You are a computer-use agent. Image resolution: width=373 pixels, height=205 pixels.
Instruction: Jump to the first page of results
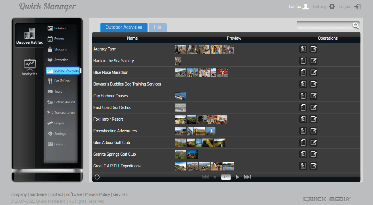(x=205, y=177)
